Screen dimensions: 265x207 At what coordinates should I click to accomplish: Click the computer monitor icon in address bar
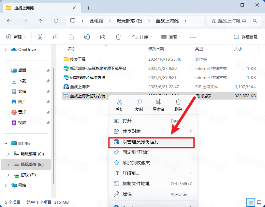coord(73,21)
